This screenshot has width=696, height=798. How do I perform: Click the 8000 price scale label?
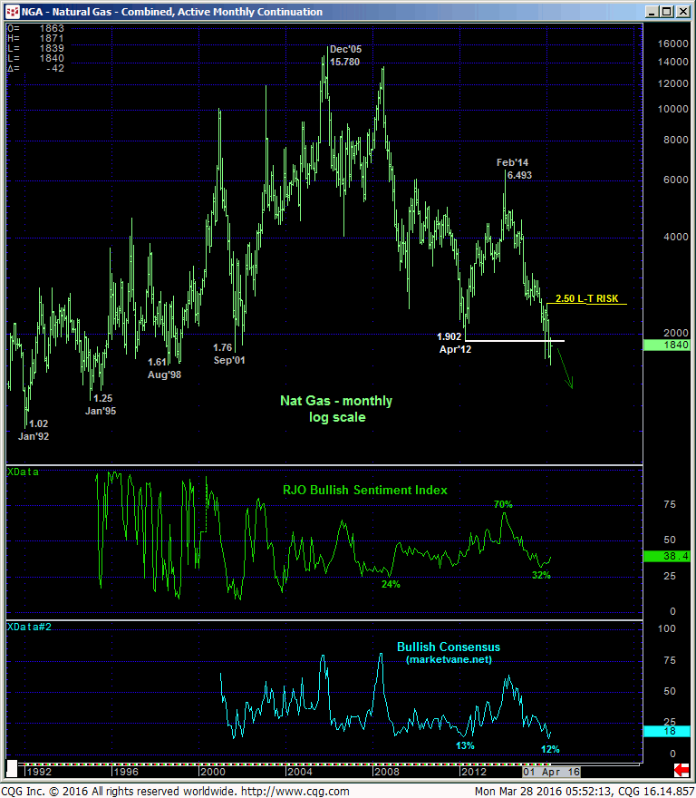pyautogui.click(x=676, y=140)
